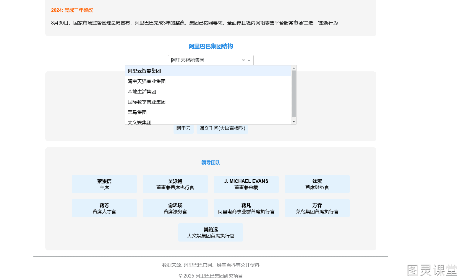Choose 大文娱集团 option in list

pyautogui.click(x=208, y=121)
